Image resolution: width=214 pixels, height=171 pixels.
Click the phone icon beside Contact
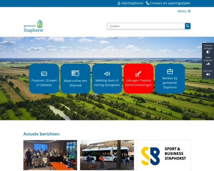[x=148, y=3]
